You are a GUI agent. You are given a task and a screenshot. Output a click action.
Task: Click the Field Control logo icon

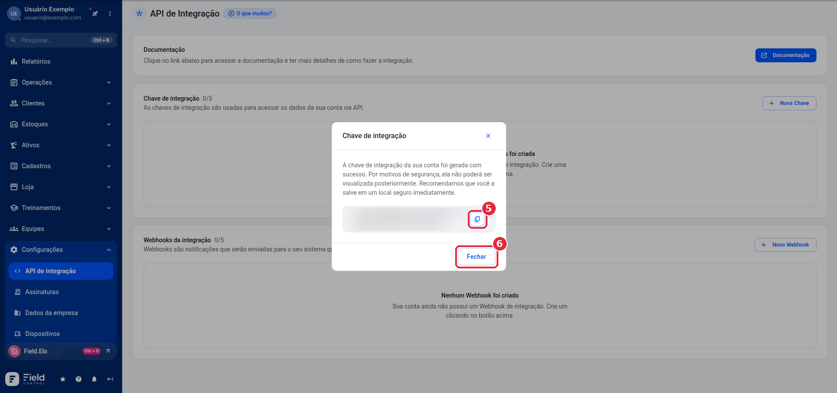coord(12,379)
